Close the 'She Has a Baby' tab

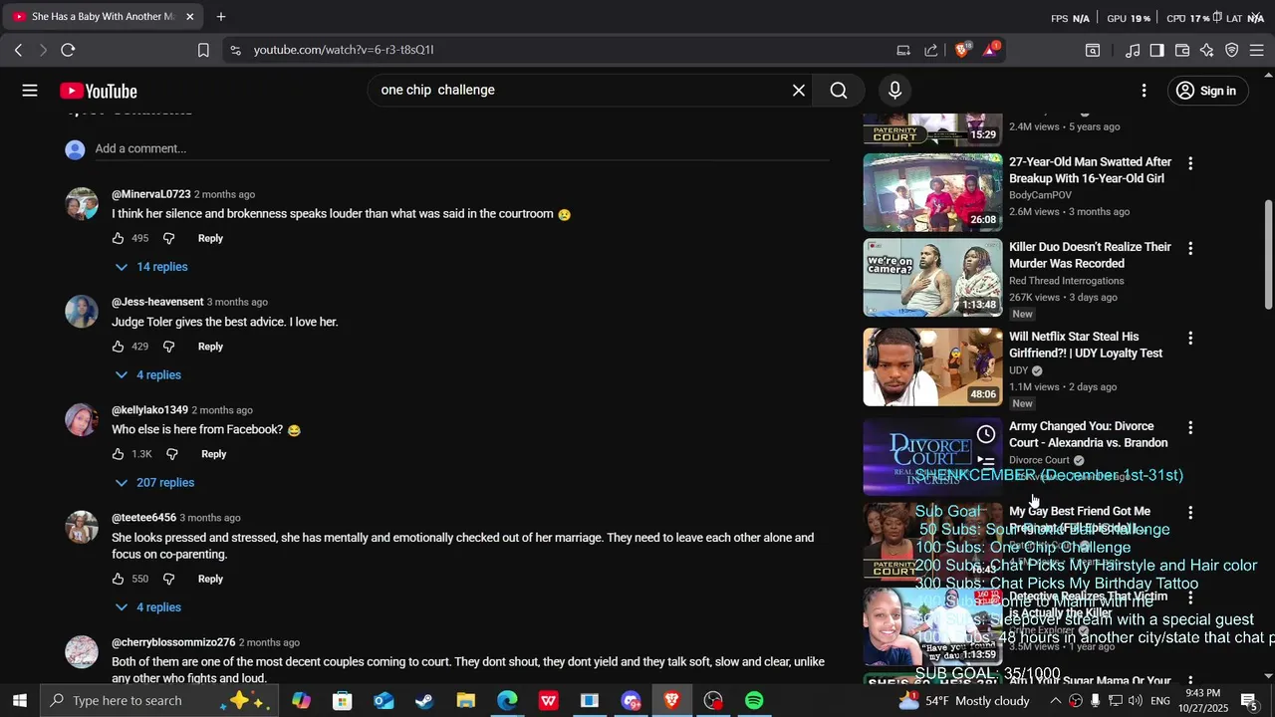[190, 17]
